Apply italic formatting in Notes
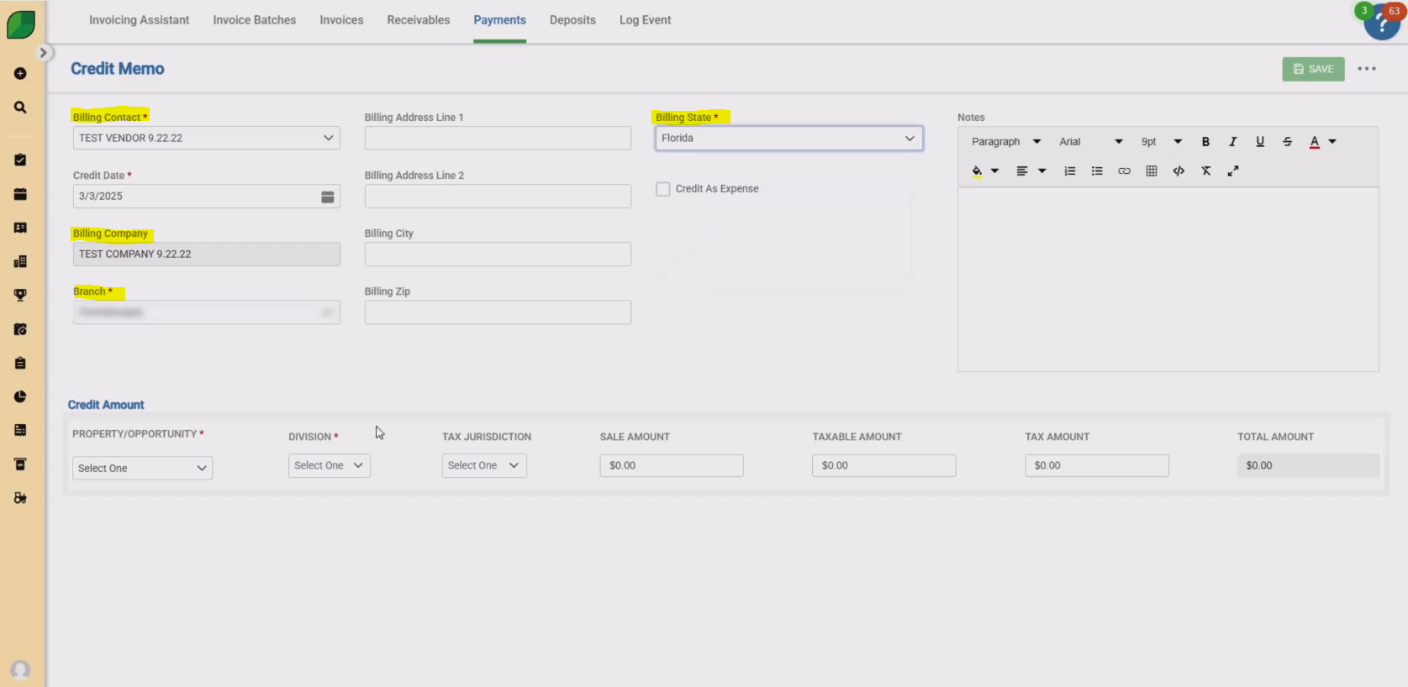The width and height of the screenshot is (1408, 687). [1232, 142]
